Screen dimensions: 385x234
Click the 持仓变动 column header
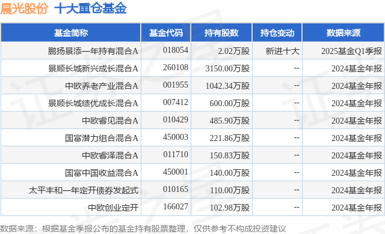pyautogui.click(x=277, y=33)
